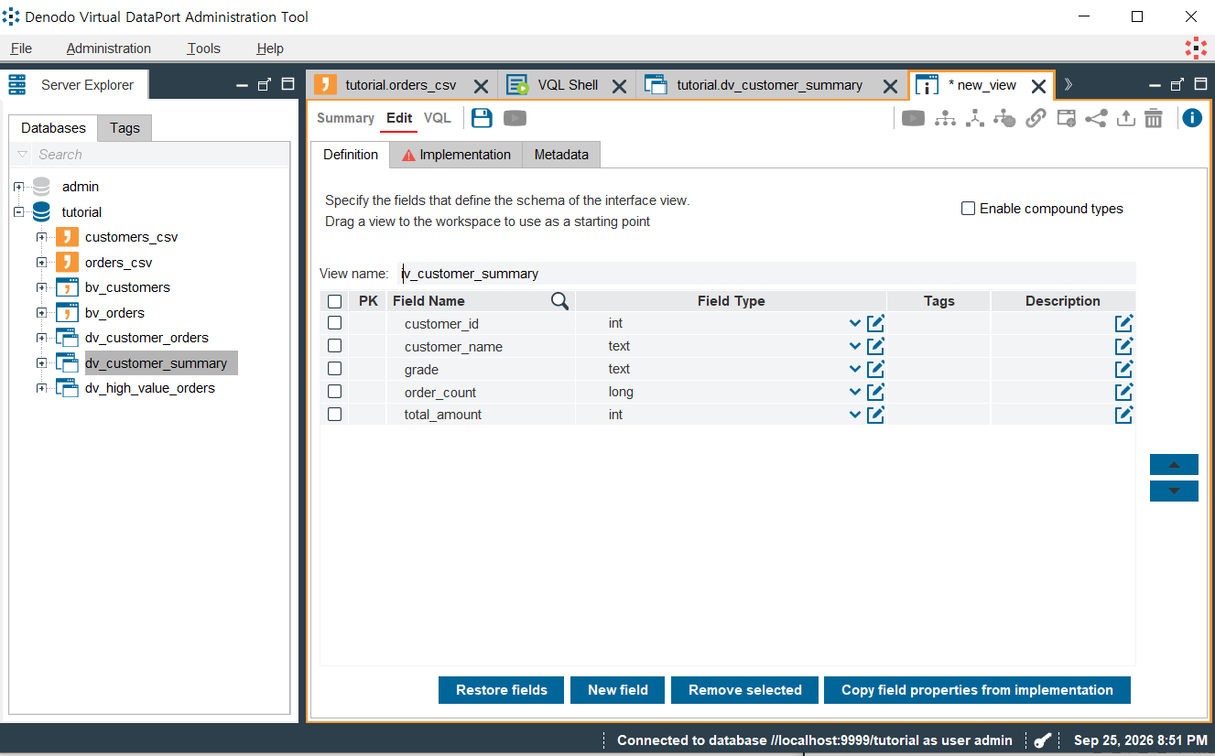The width and height of the screenshot is (1215, 756).
Task: Click the export upload icon in toolbar
Action: coord(1126,118)
